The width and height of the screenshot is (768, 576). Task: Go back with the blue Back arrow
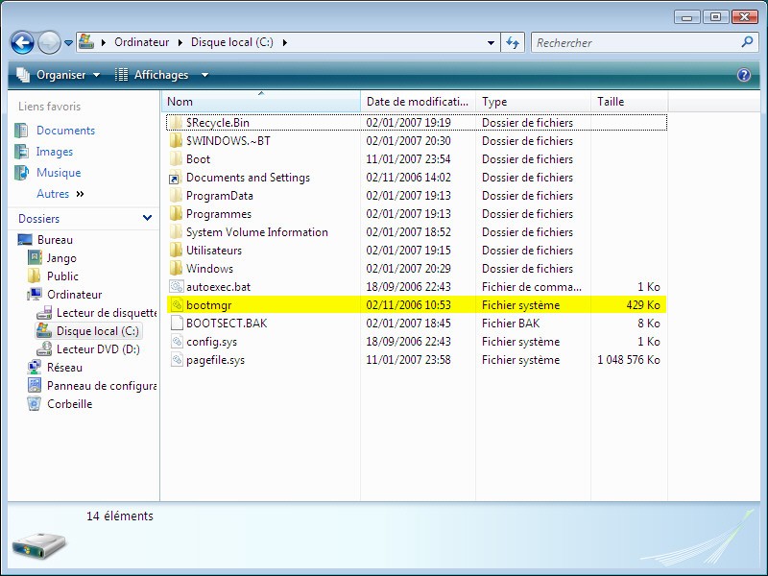[x=22, y=42]
